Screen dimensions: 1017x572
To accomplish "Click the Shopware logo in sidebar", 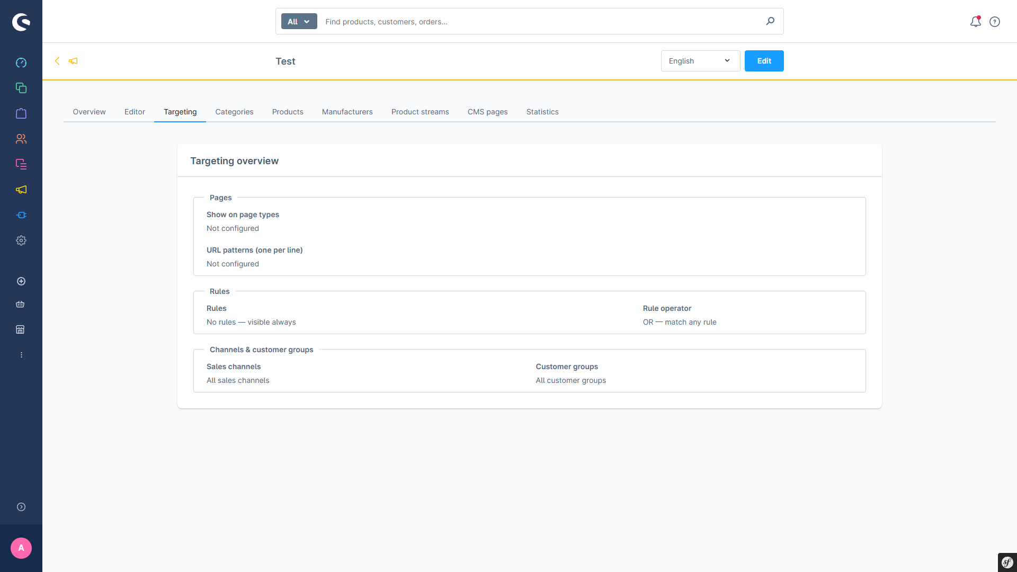I will (21, 22).
